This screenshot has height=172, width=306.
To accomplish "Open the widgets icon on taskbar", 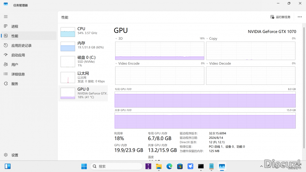I will (7, 166).
